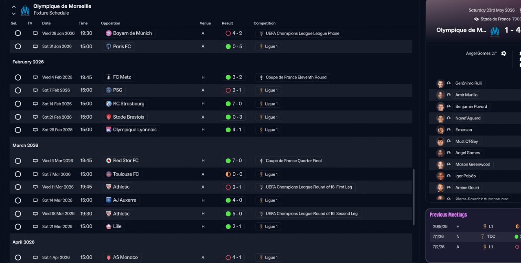Expand with the down chevron in header
This screenshot has width=521, height=263.
point(14,13)
